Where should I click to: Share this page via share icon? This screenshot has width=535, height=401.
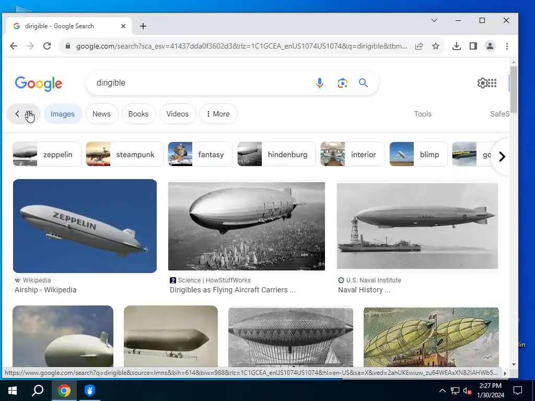(419, 46)
